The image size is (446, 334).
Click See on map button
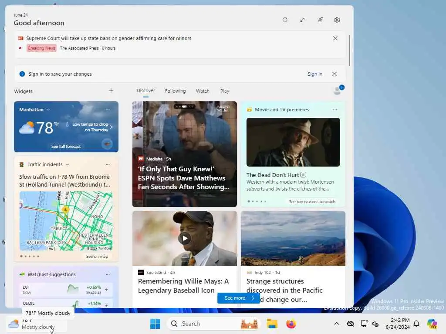pos(97,257)
